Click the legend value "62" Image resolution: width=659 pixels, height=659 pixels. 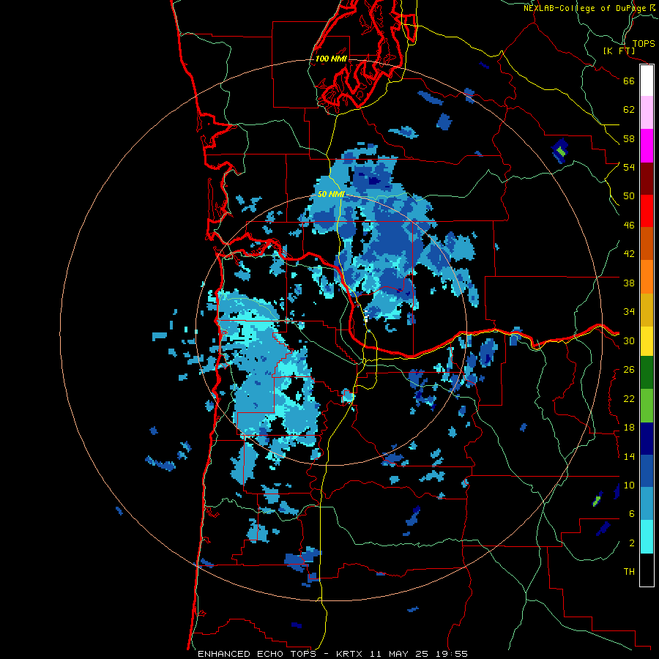pos(629,110)
